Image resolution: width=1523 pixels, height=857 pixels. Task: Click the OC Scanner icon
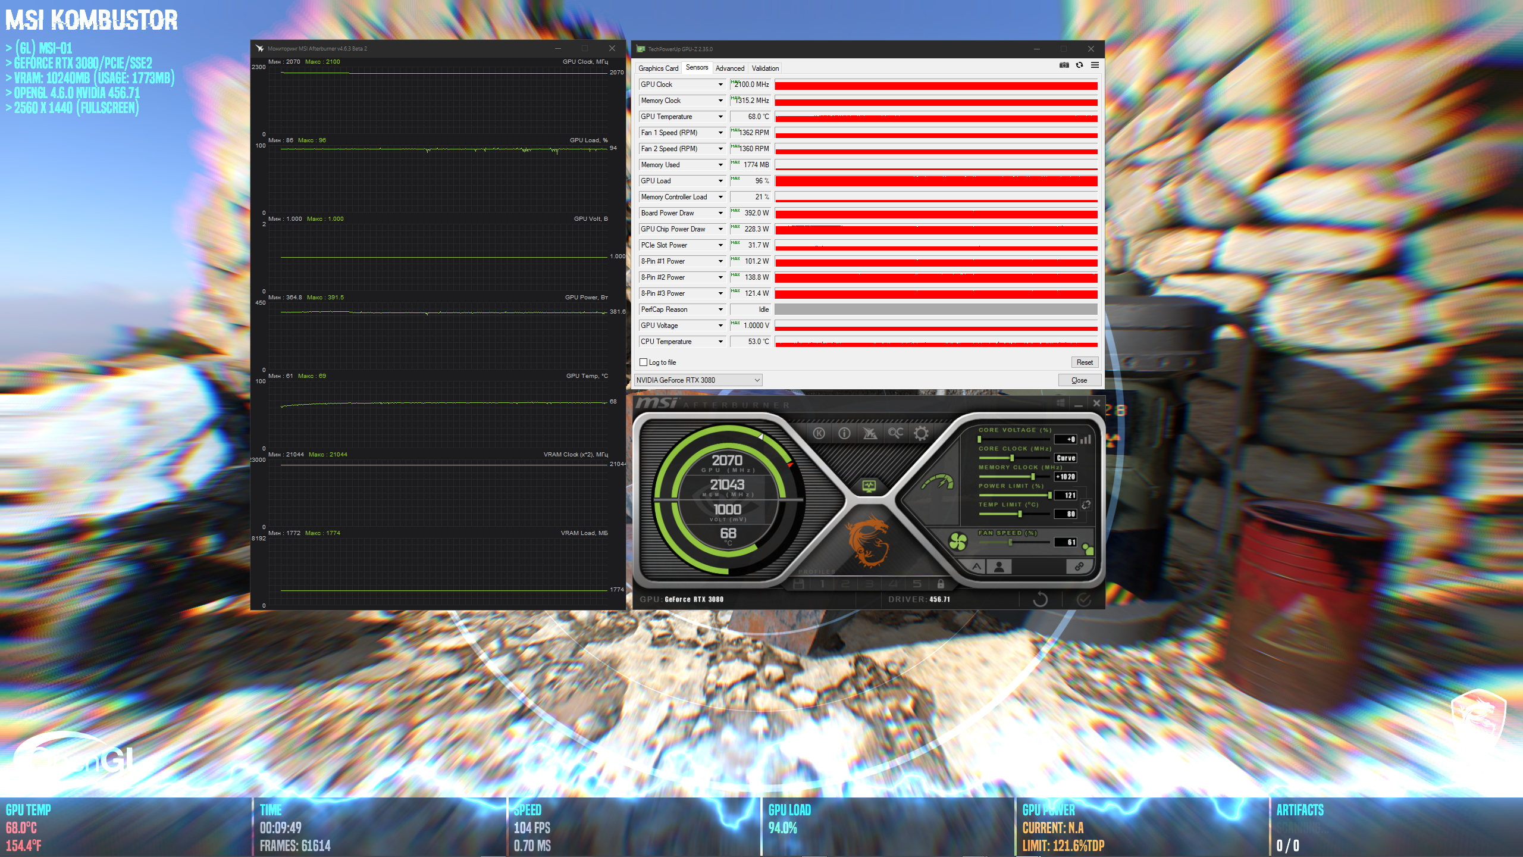pos(895,433)
